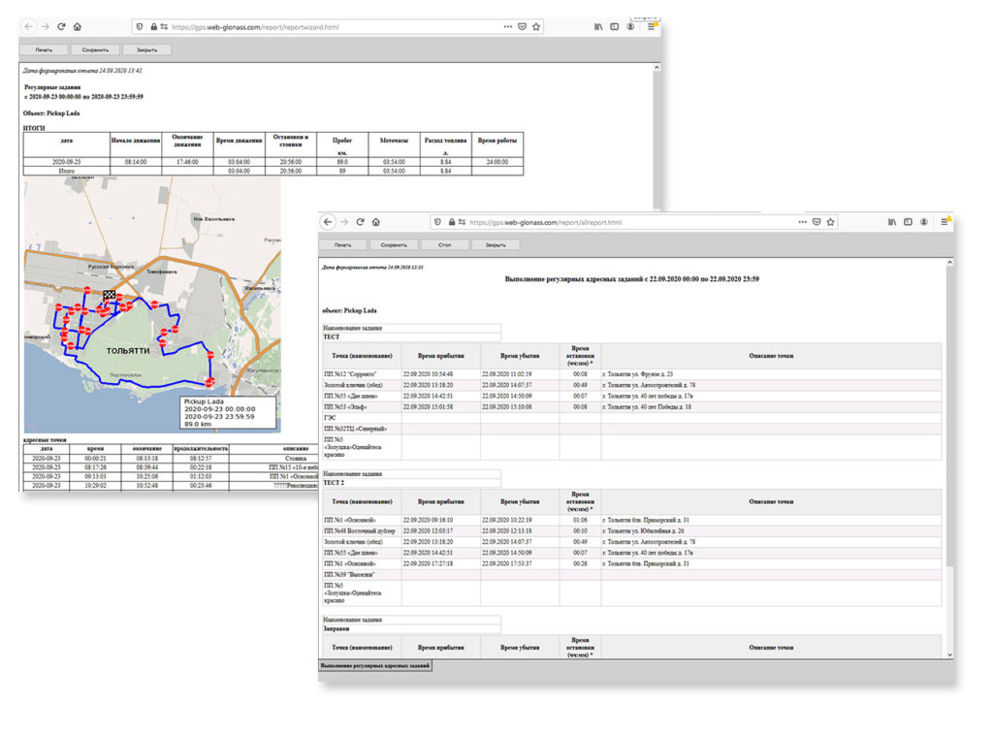
Task: Click row ПП №39 "Выселки"
Action: 631,574
